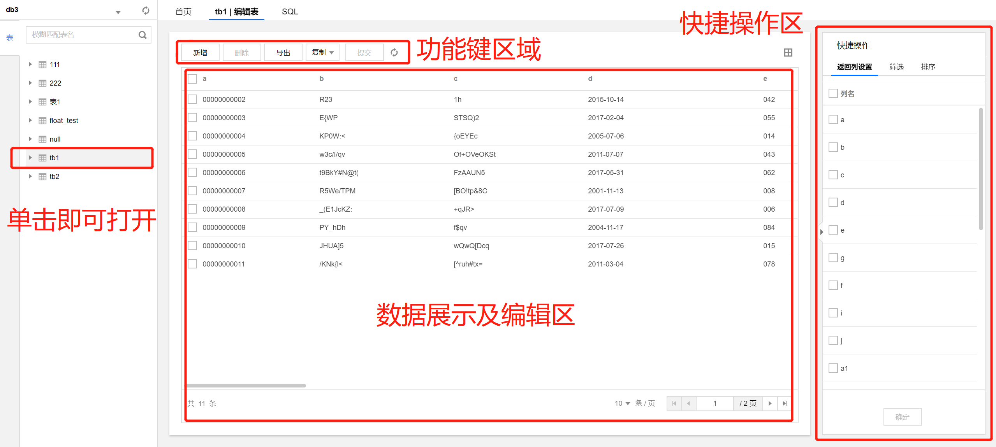Click the table icon next to float_test
Screen dimensions: 996x447
(42, 121)
